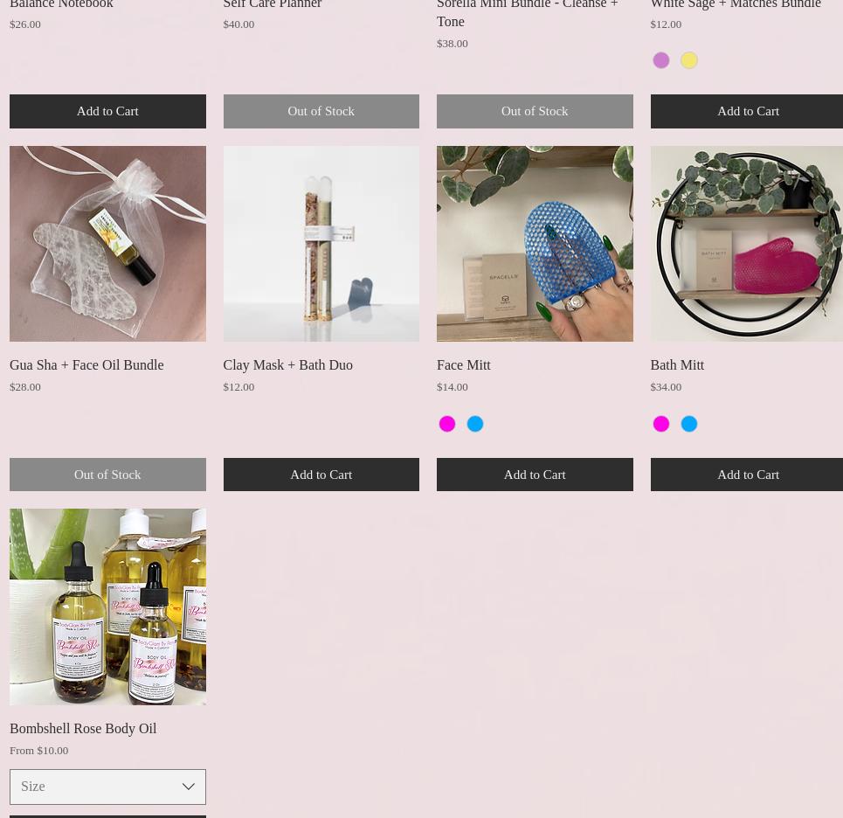The image size is (843, 818).
Task: Add Clay Mask + Bath Duo to cart
Action: click(321, 475)
